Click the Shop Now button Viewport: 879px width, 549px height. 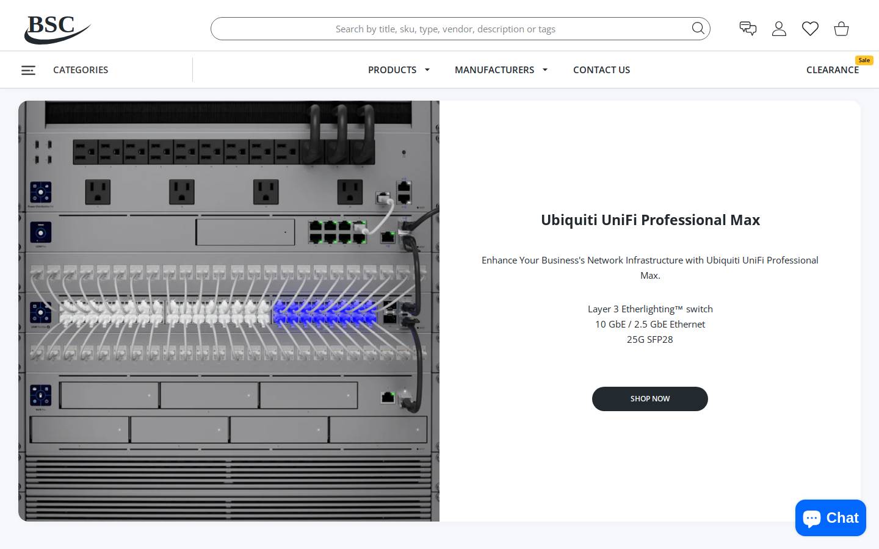pos(650,399)
